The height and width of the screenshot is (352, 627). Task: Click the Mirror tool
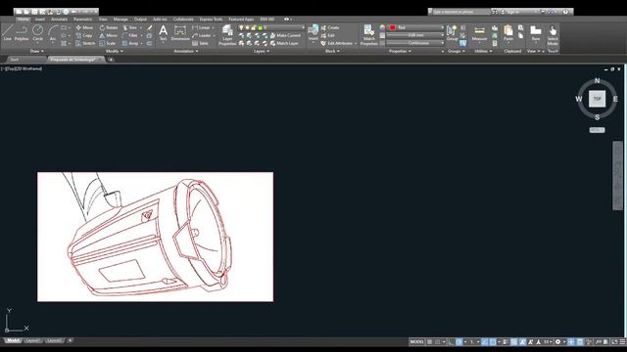(109, 35)
